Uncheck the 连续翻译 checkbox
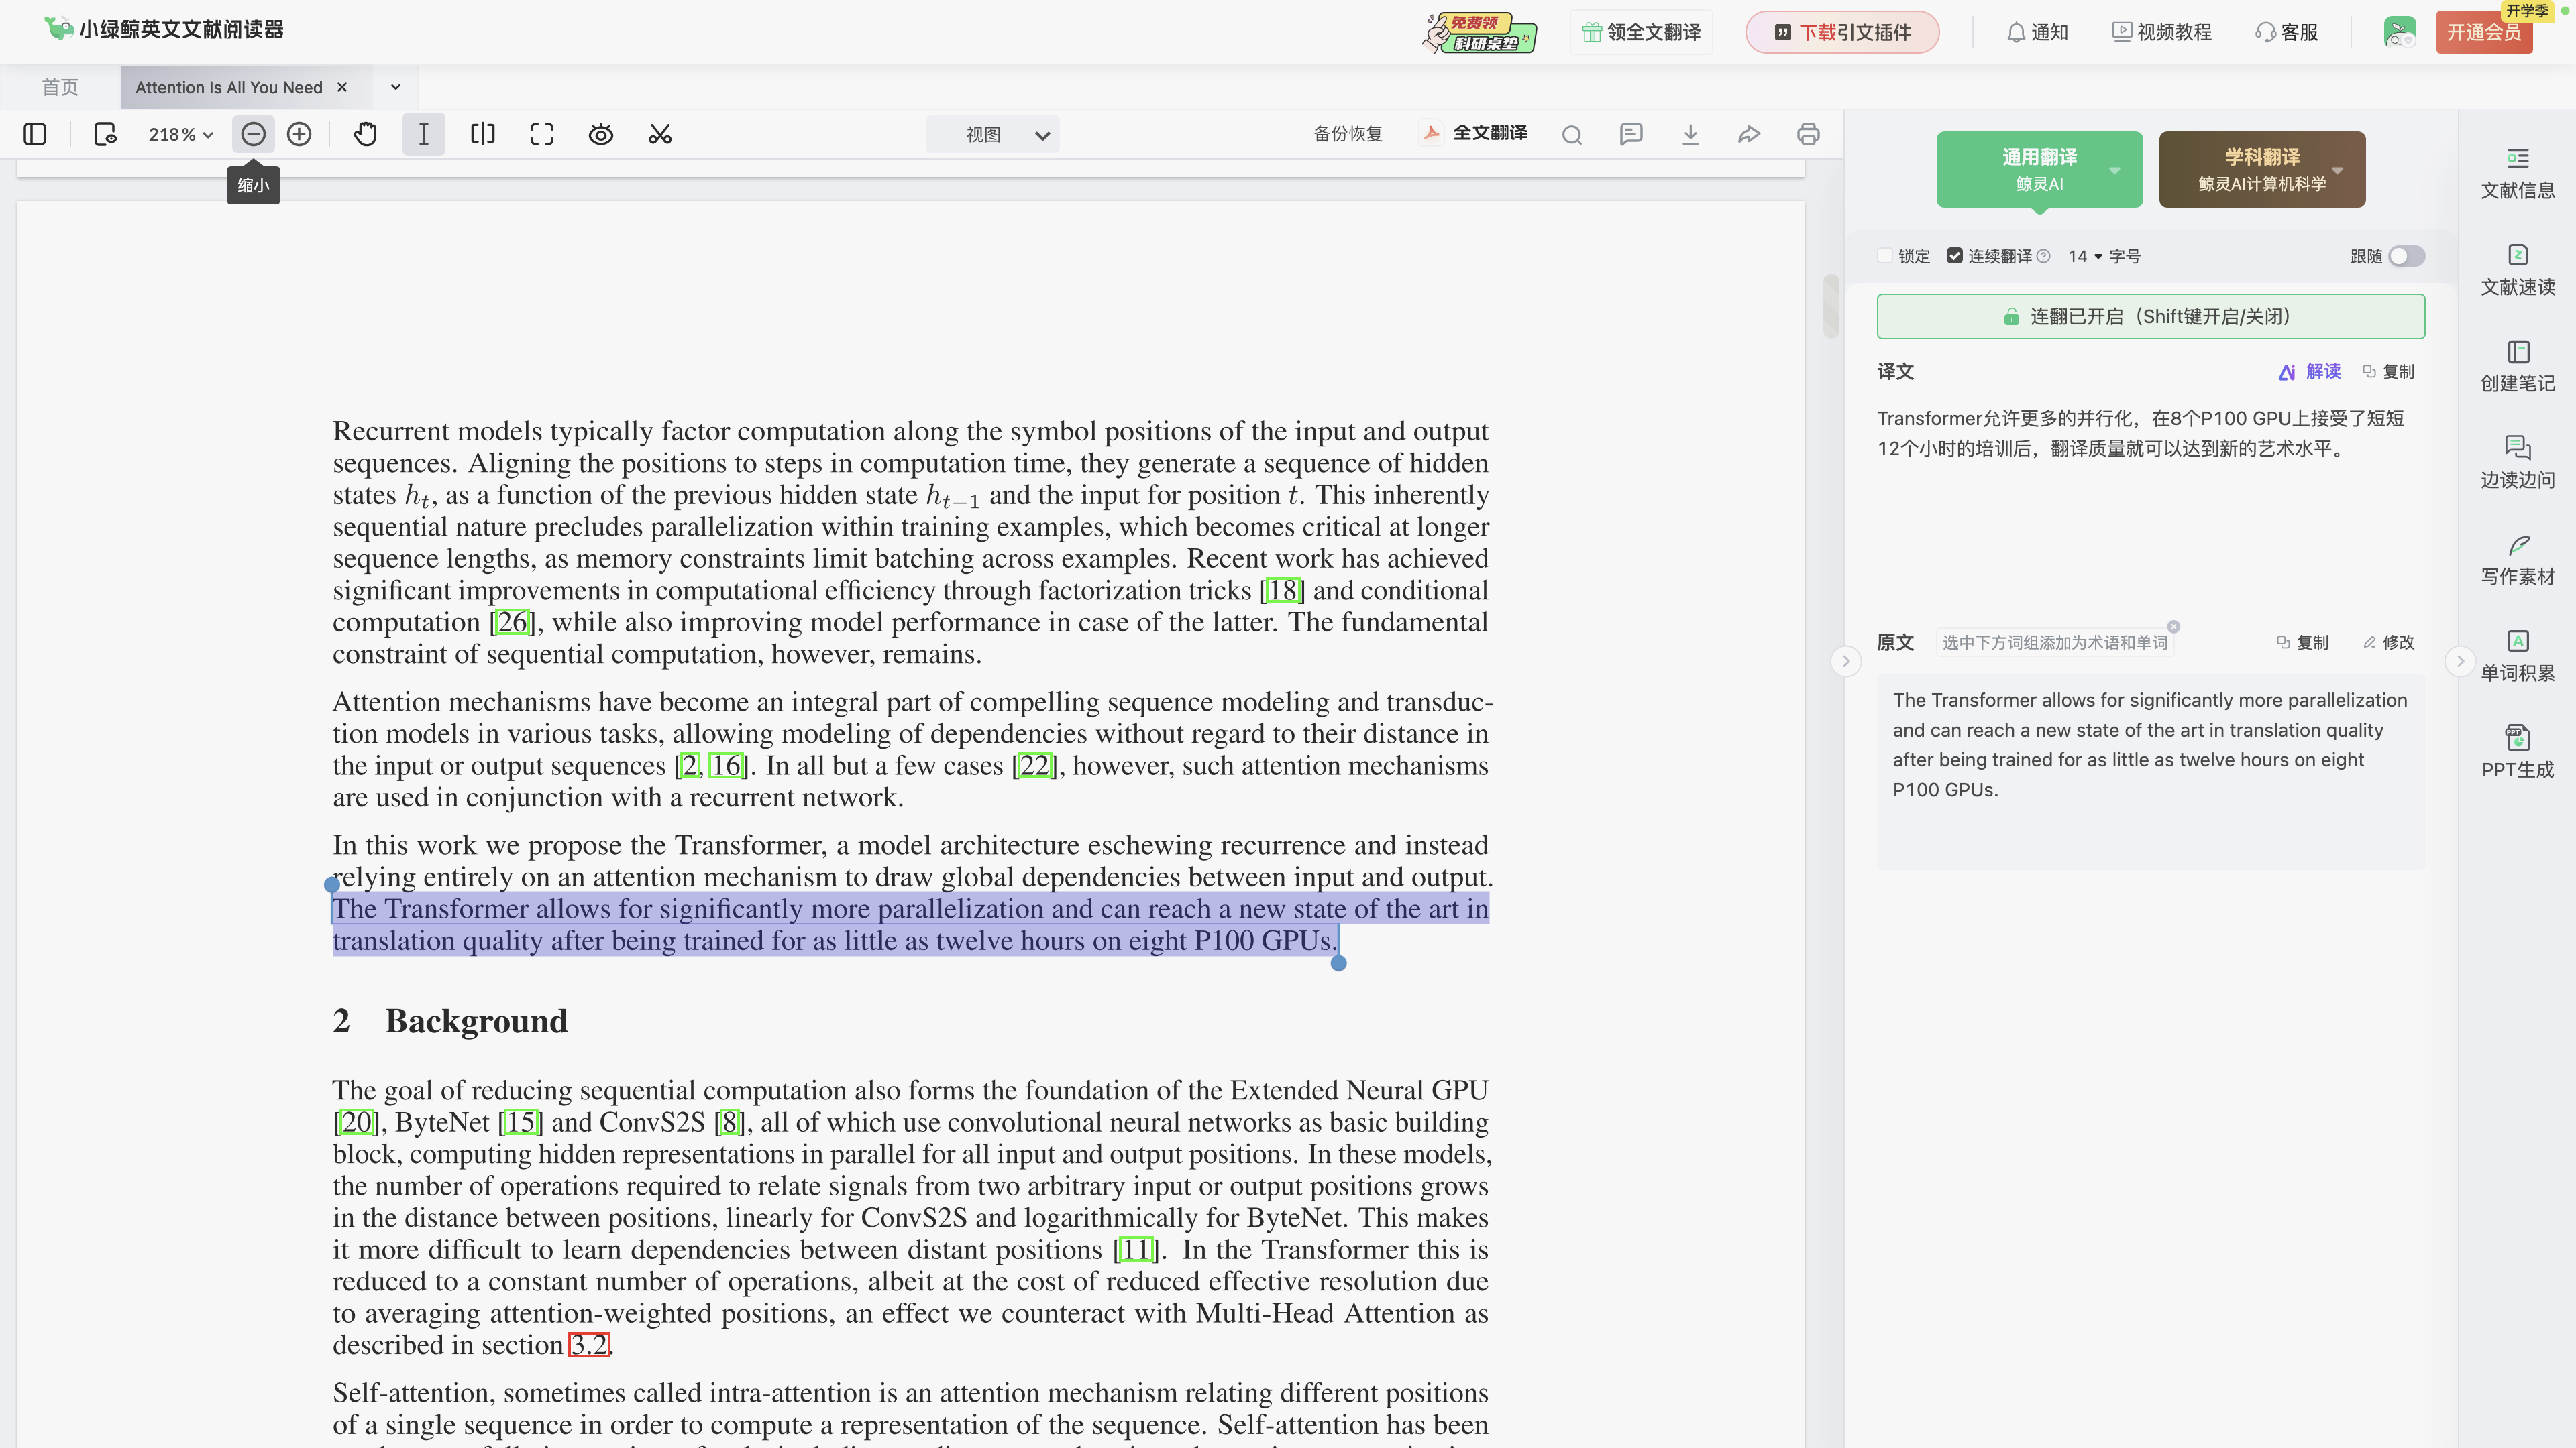2576x1448 pixels. [1954, 256]
